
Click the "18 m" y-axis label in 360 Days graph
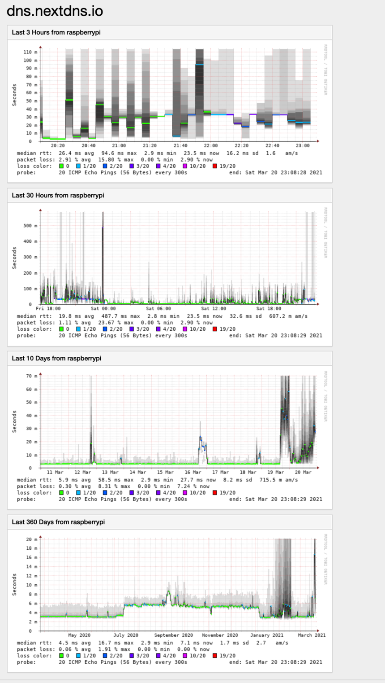pyautogui.click(x=32, y=548)
